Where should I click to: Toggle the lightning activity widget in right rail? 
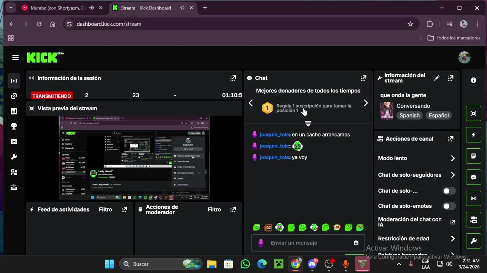(473, 135)
